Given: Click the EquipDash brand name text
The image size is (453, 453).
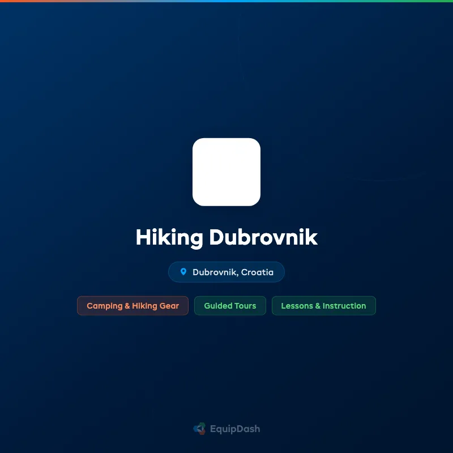Looking at the screenshot, I should pos(235,429).
